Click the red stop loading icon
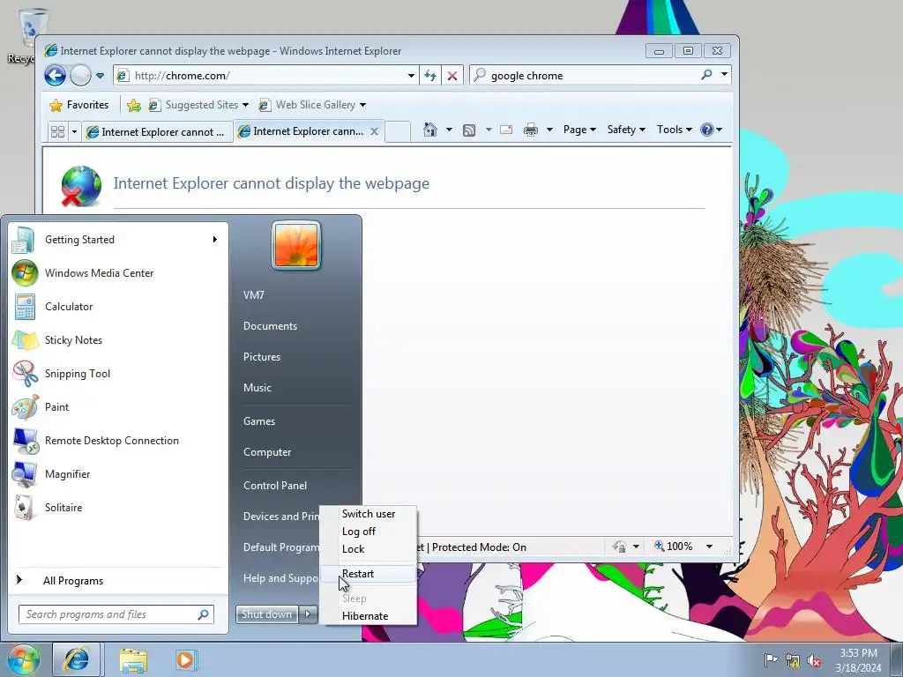Image resolution: width=903 pixels, height=677 pixels. (452, 76)
